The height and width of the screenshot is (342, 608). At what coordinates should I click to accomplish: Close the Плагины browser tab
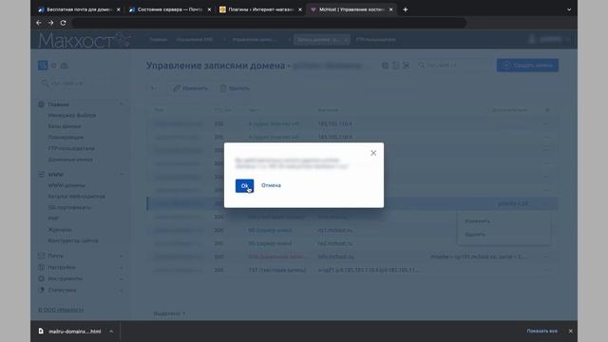(x=300, y=9)
